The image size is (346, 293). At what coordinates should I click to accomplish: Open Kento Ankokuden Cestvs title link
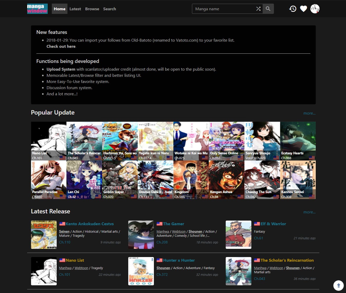point(90,224)
